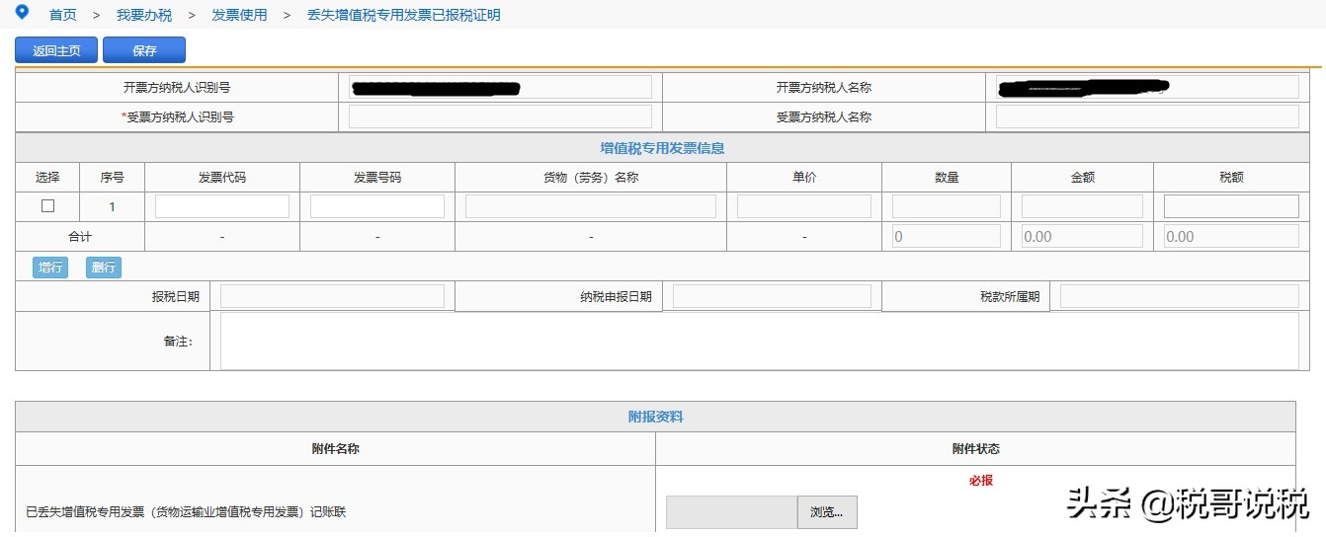Click the 附件状态 column header

975,449
